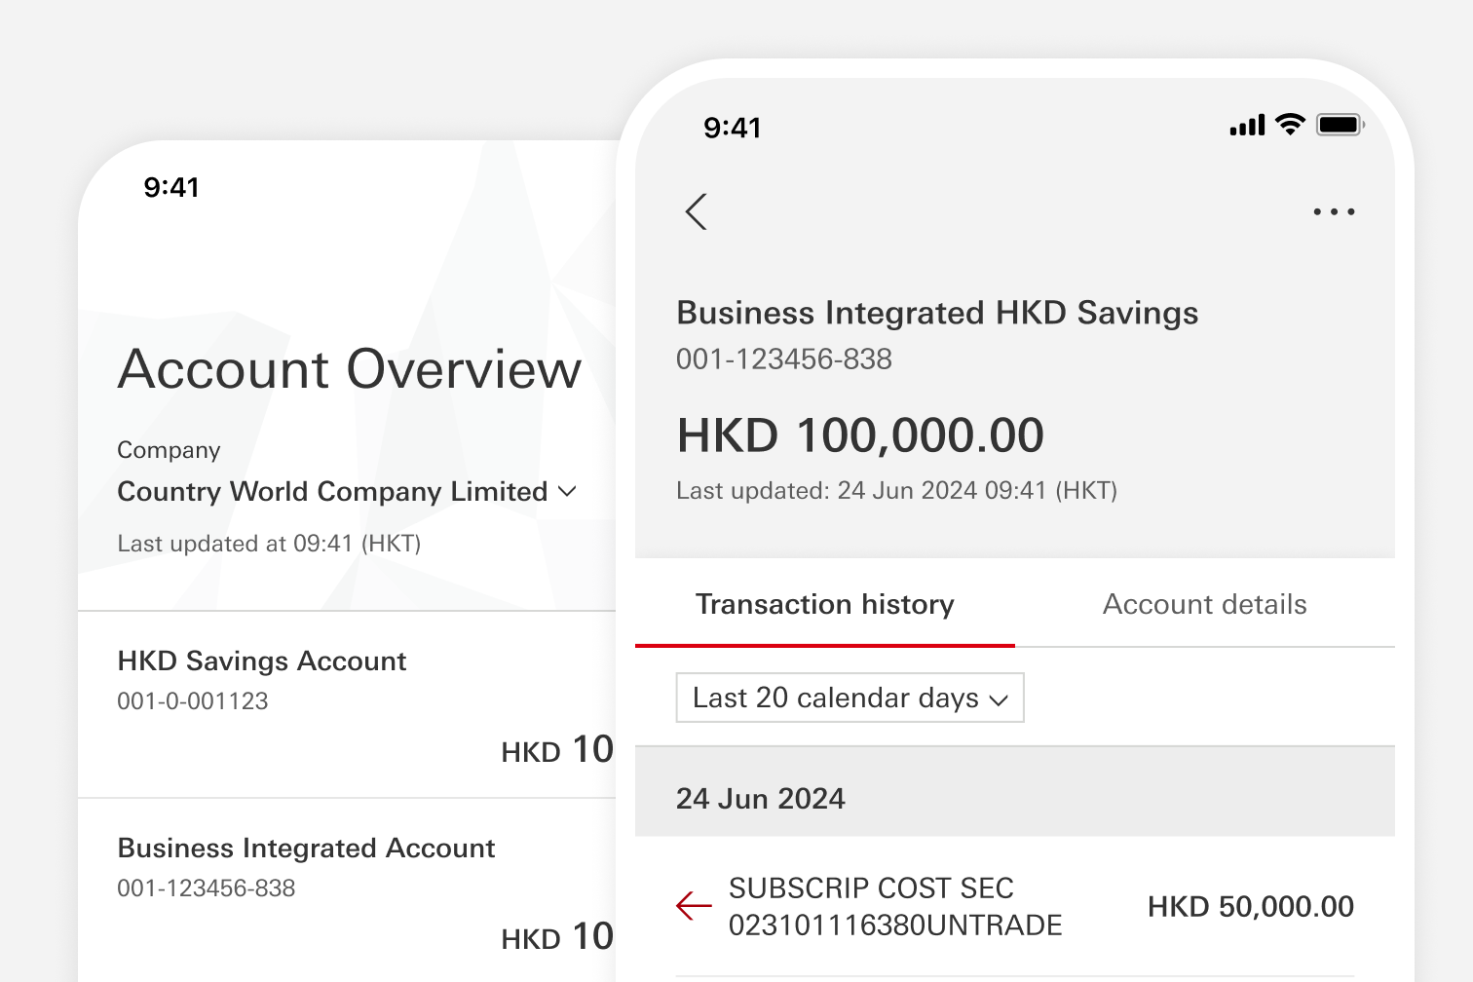Switch to the Account details tab

[x=1204, y=605]
